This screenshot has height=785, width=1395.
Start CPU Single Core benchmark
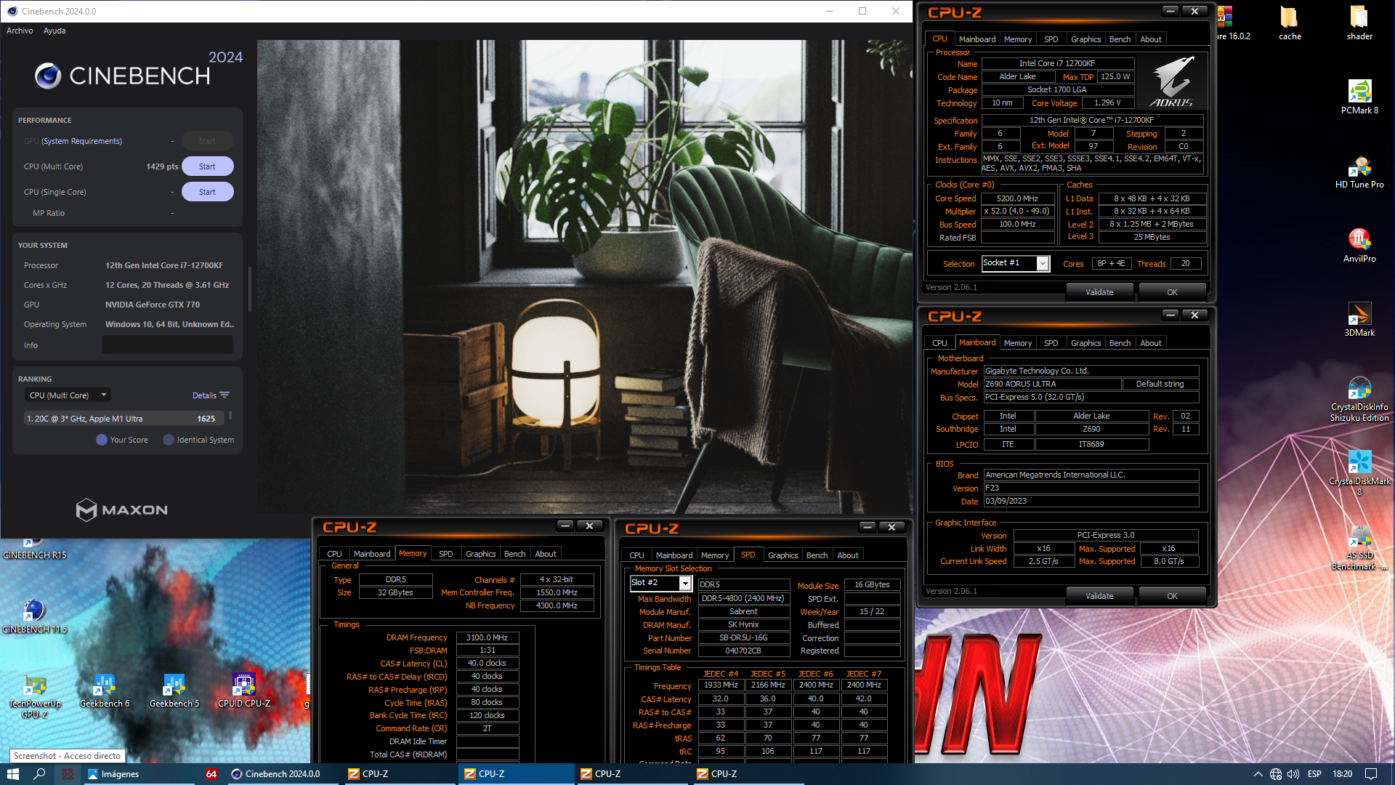pos(207,192)
